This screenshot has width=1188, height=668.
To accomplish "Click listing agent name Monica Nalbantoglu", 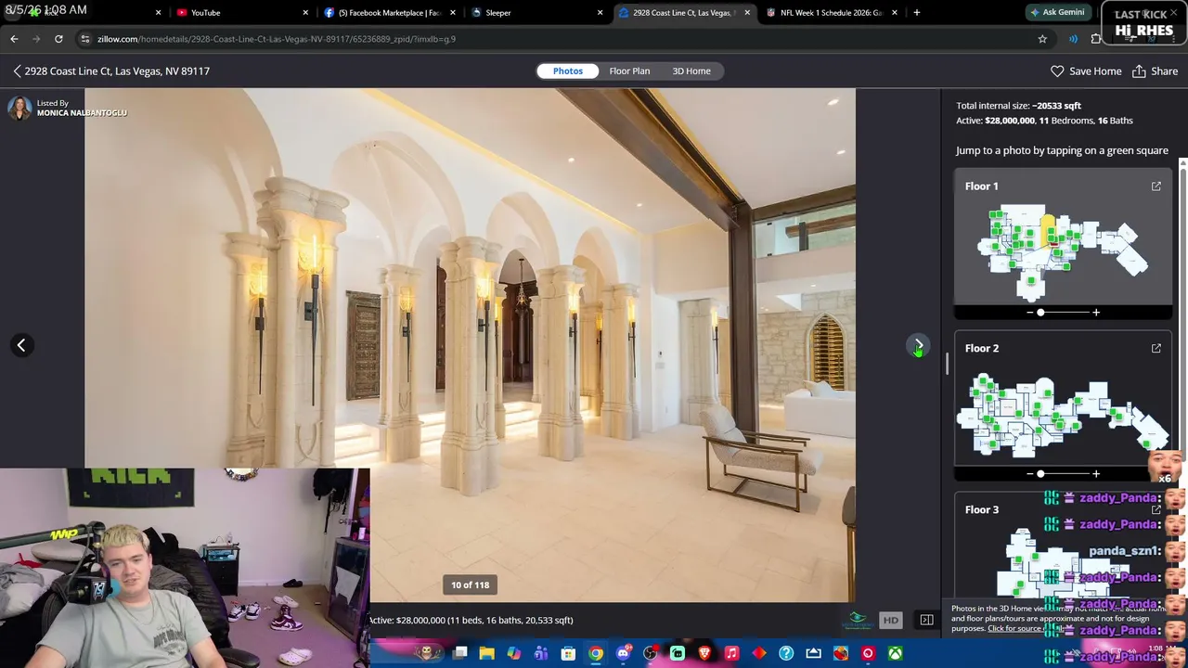I will 82,113.
